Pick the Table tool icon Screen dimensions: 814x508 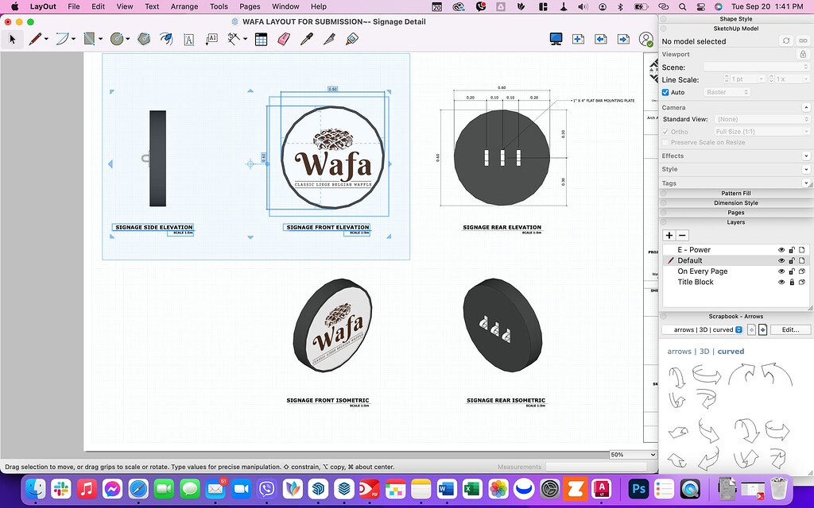point(261,39)
